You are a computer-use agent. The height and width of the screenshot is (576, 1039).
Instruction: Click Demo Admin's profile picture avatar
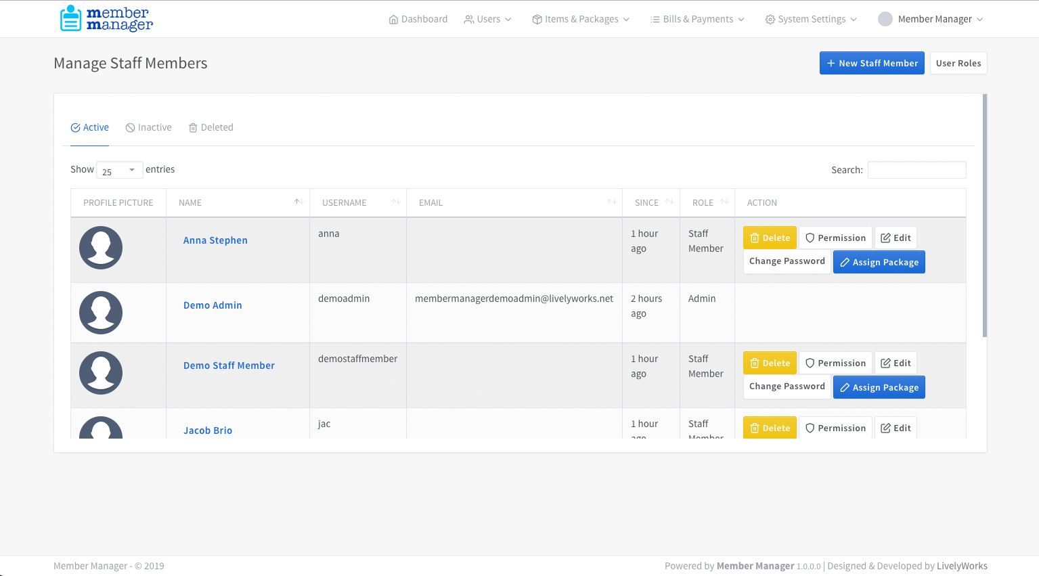pos(101,313)
